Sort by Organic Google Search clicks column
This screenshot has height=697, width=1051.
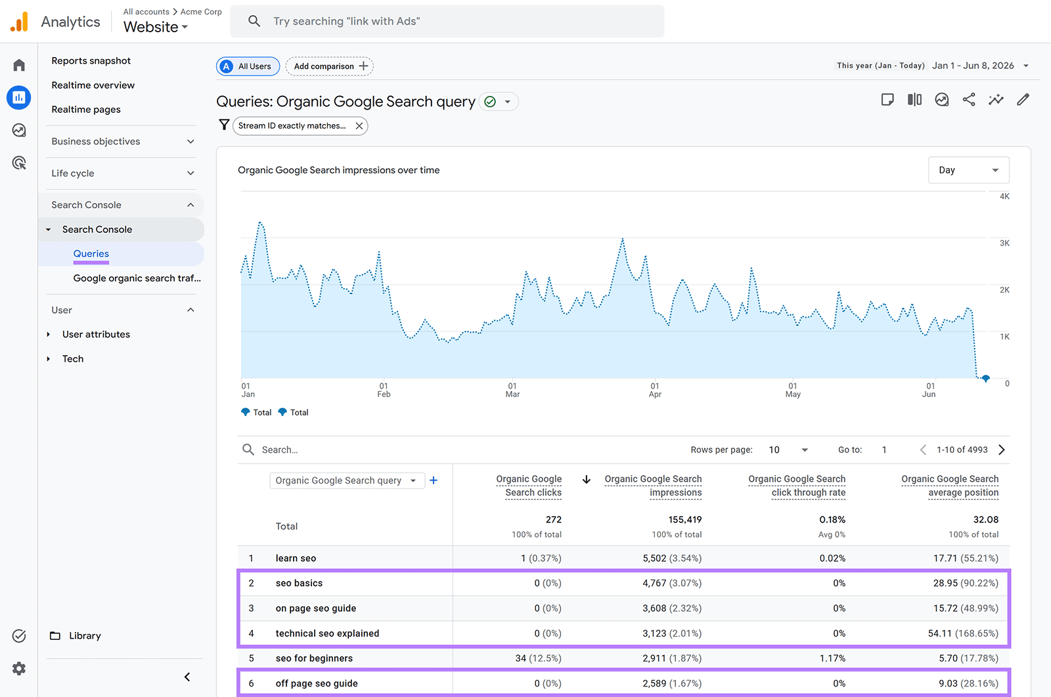point(529,486)
